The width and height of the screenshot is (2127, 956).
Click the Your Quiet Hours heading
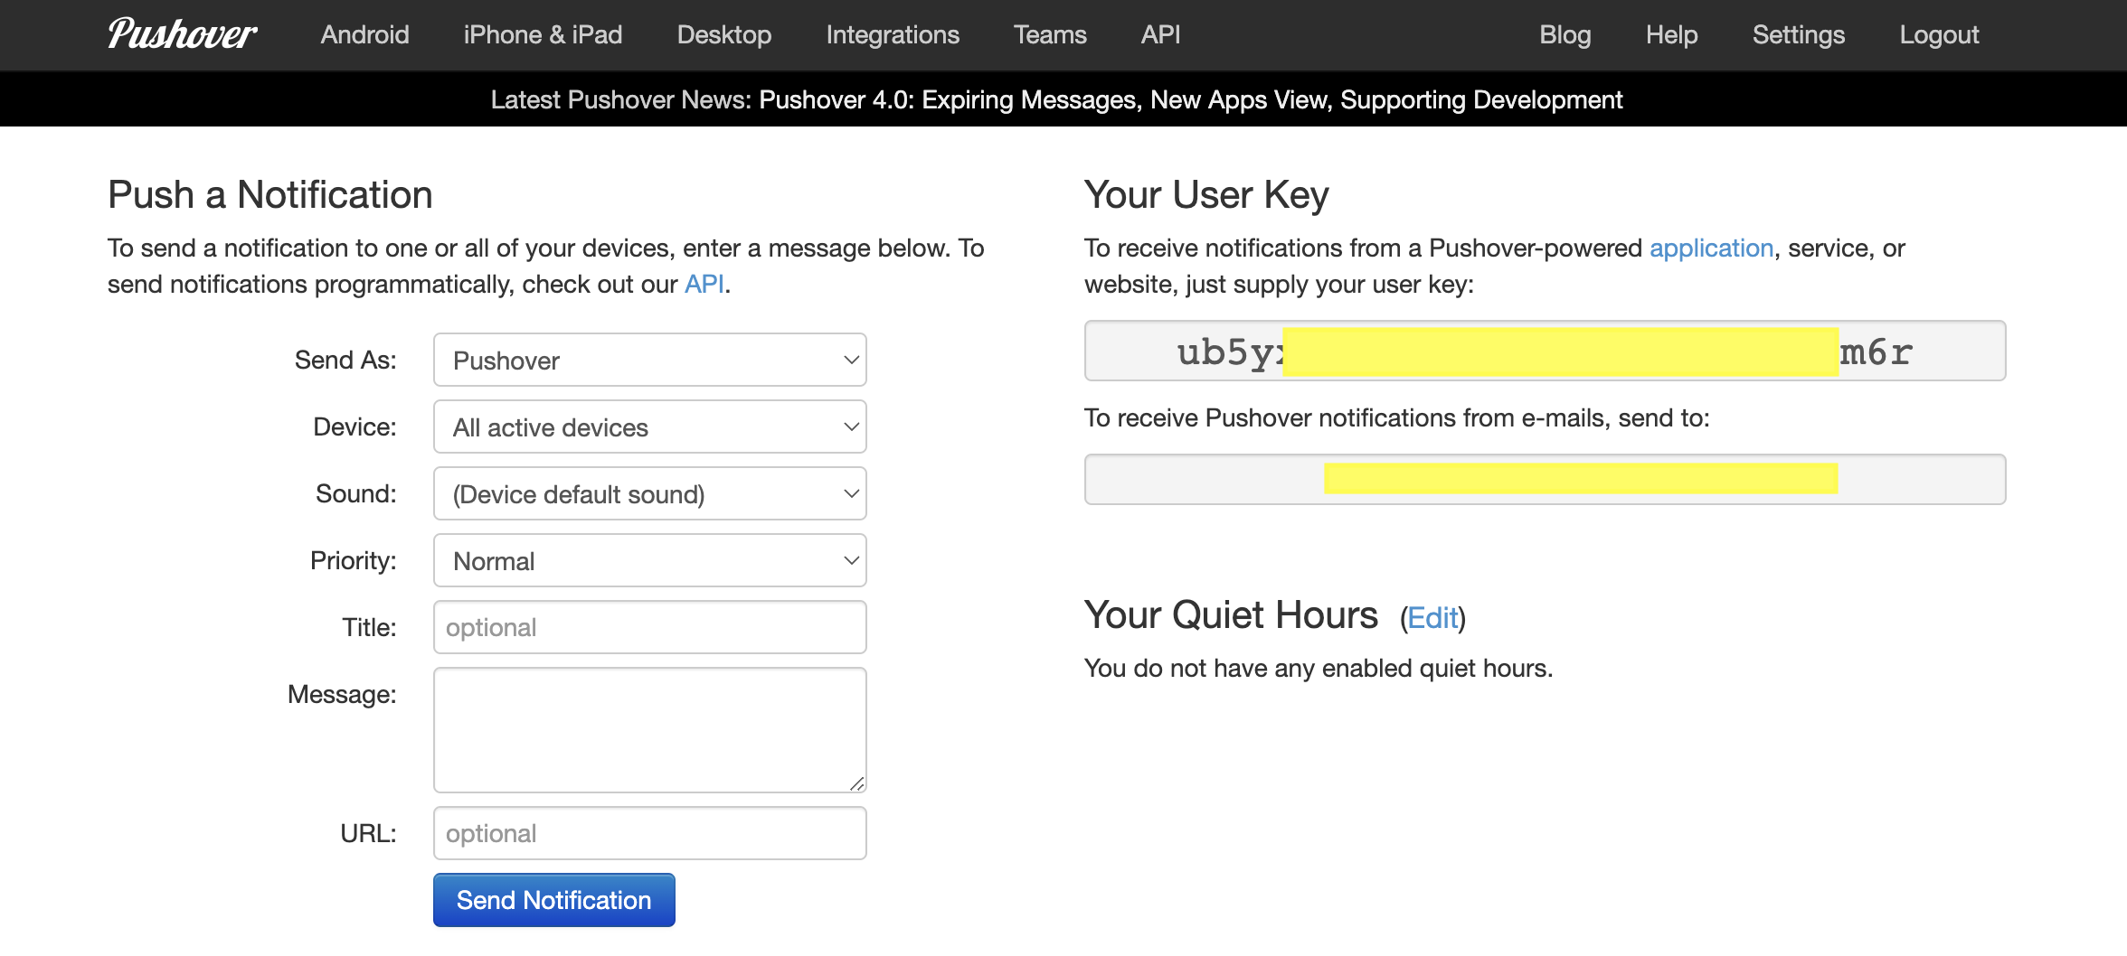coord(1231,614)
